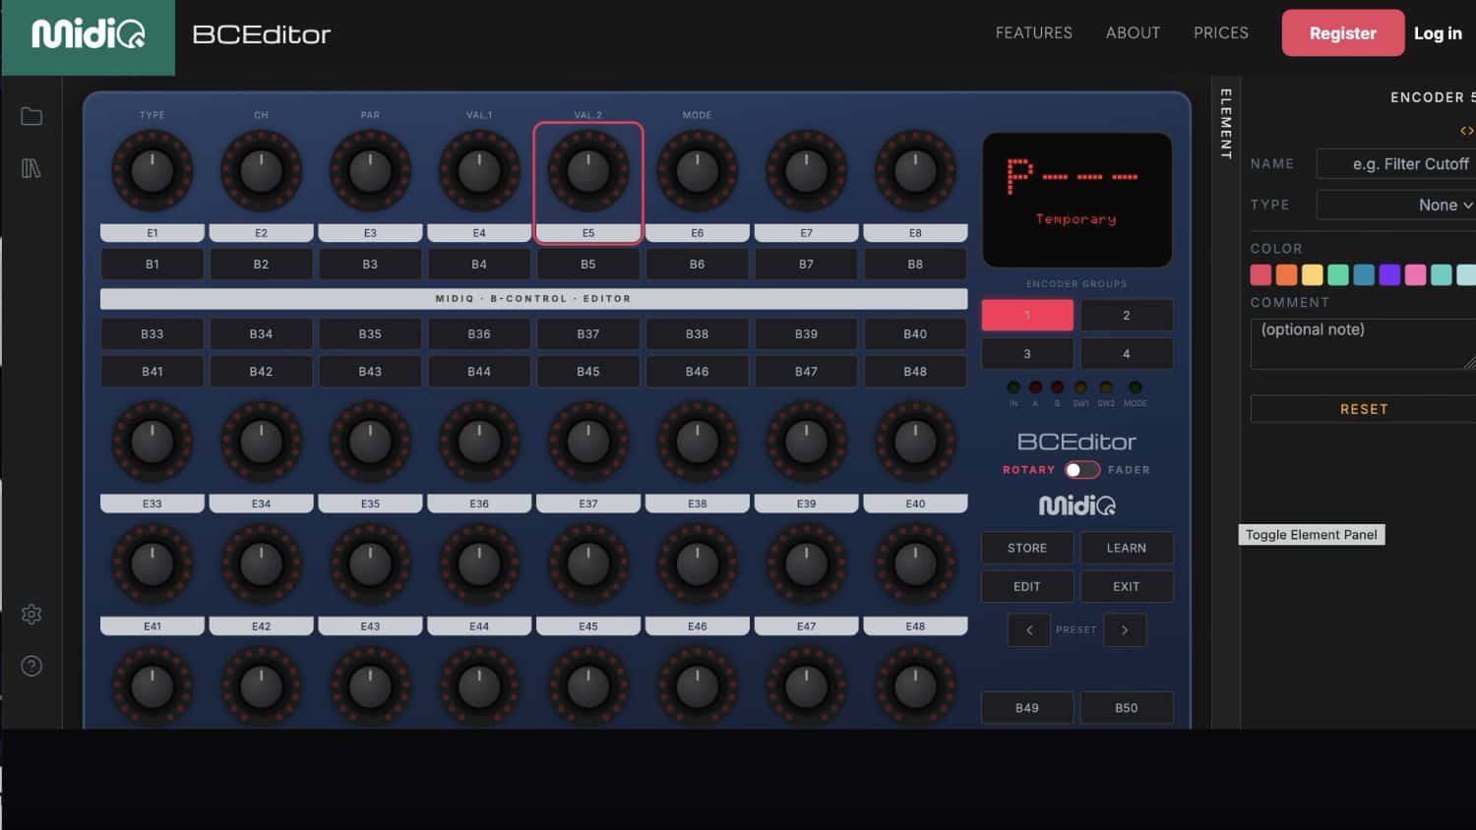The width and height of the screenshot is (1476, 830).
Task: Select encoder group 4
Action: [1127, 354]
